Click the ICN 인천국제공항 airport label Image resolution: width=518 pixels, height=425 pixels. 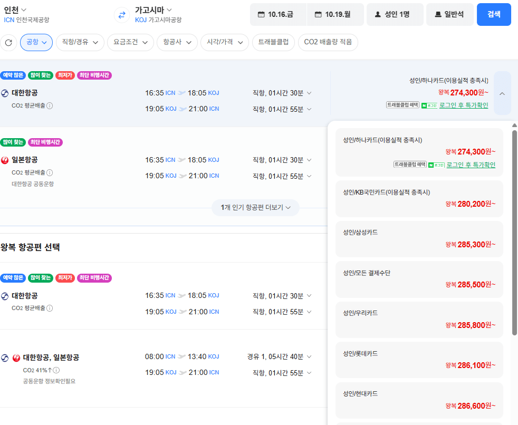26,20
